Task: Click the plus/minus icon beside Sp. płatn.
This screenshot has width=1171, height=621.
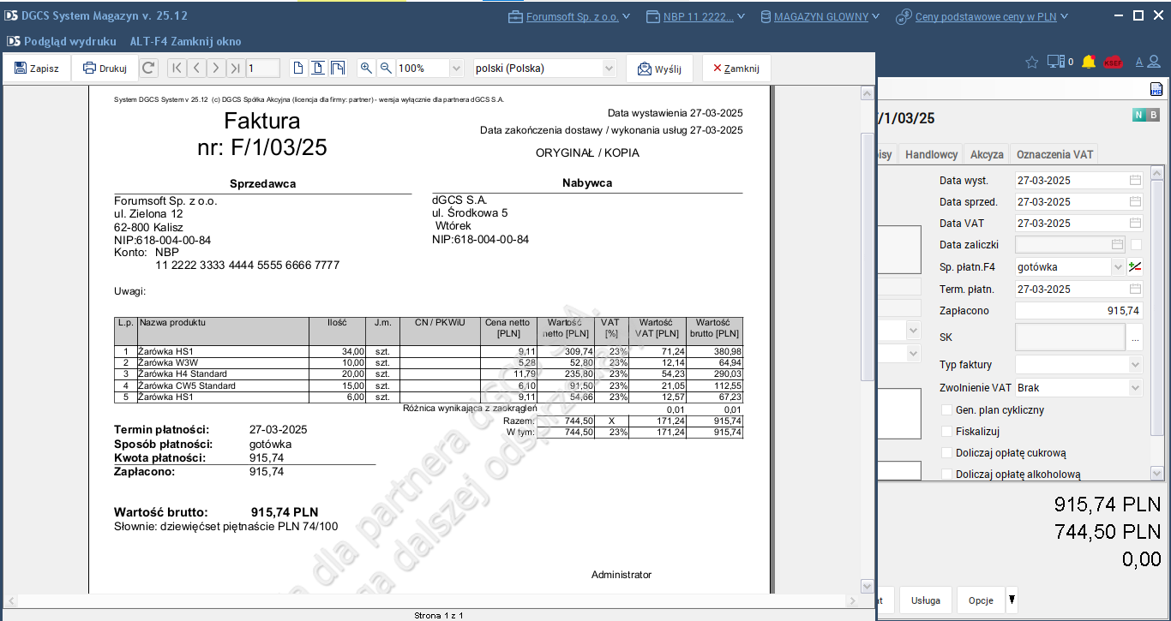Action: pos(1136,267)
